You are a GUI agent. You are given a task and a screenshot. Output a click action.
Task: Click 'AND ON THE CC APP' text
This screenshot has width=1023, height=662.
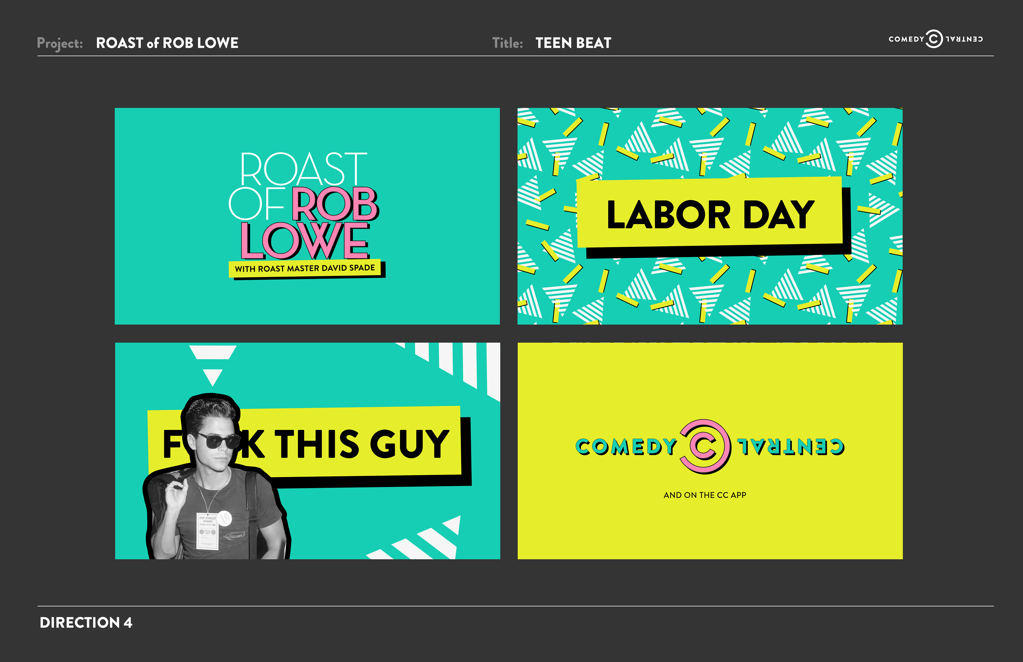(x=705, y=495)
